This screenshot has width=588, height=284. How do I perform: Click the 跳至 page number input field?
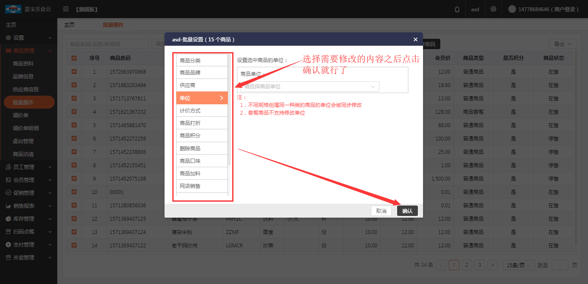[560, 265]
